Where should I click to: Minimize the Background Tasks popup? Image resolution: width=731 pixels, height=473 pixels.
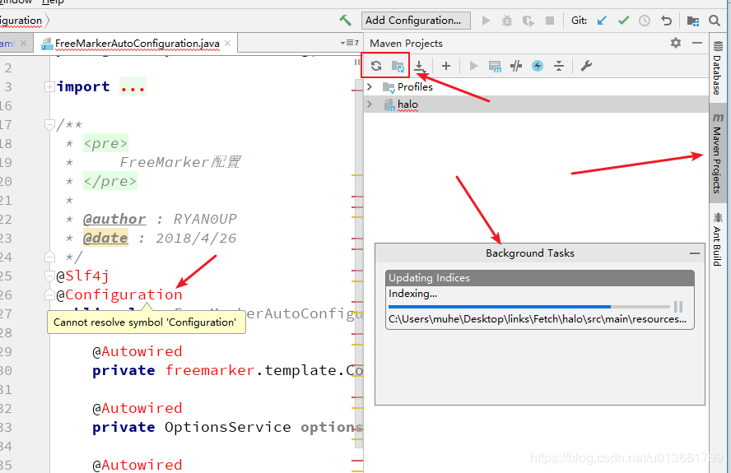pyautogui.click(x=695, y=253)
